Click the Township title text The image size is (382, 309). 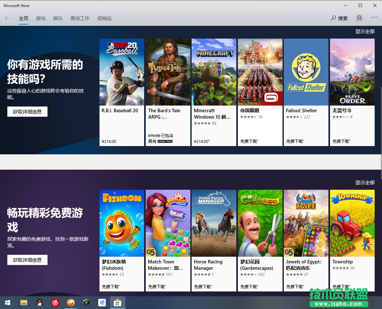[342, 262]
